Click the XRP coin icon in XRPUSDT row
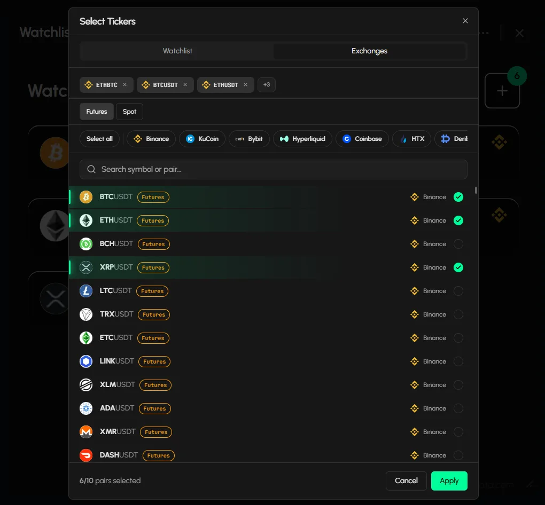The image size is (545, 505). coord(86,267)
